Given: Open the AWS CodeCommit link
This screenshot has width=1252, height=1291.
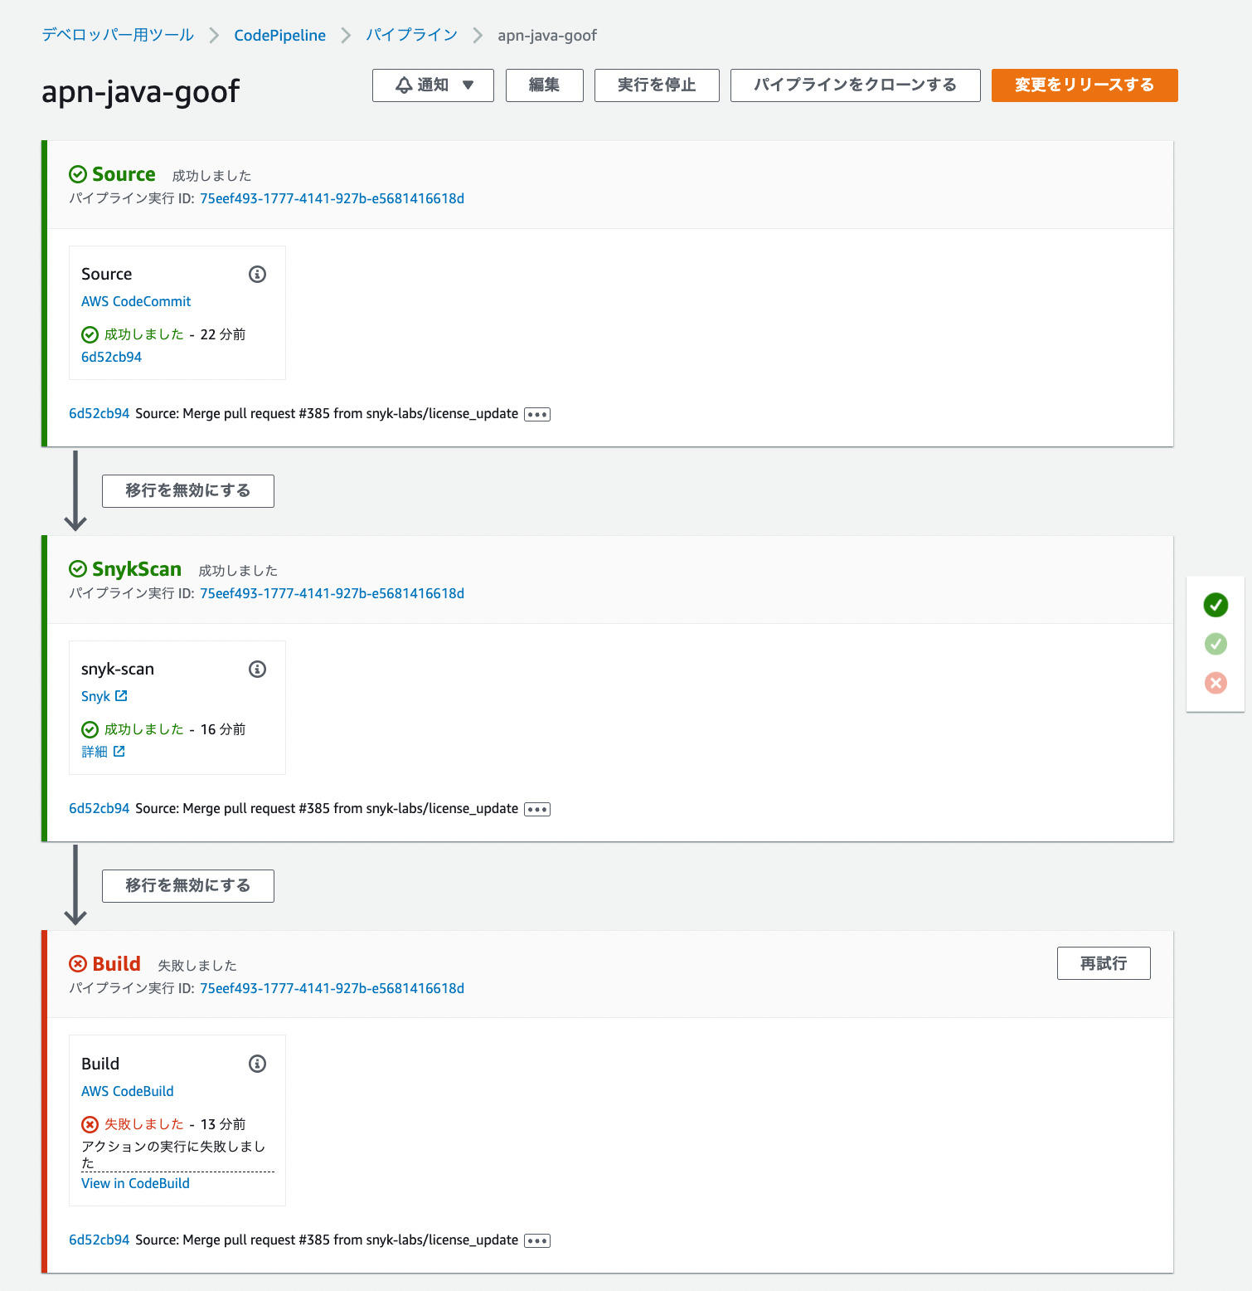Looking at the screenshot, I should click(x=136, y=301).
